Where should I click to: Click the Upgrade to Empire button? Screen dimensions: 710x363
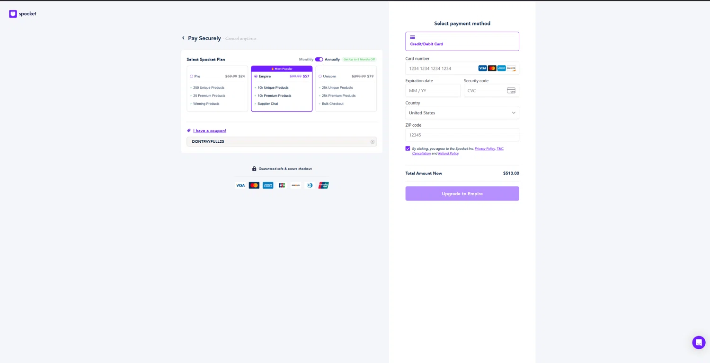pyautogui.click(x=462, y=193)
